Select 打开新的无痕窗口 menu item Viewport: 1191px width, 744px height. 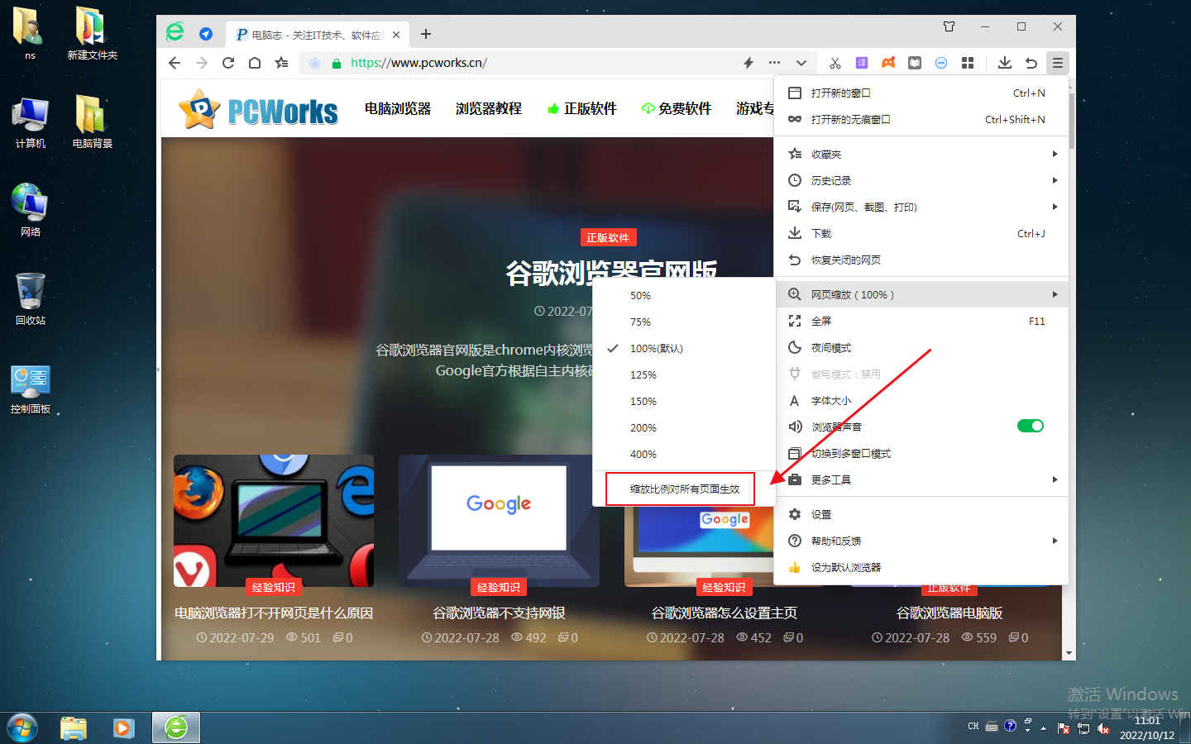pos(921,119)
